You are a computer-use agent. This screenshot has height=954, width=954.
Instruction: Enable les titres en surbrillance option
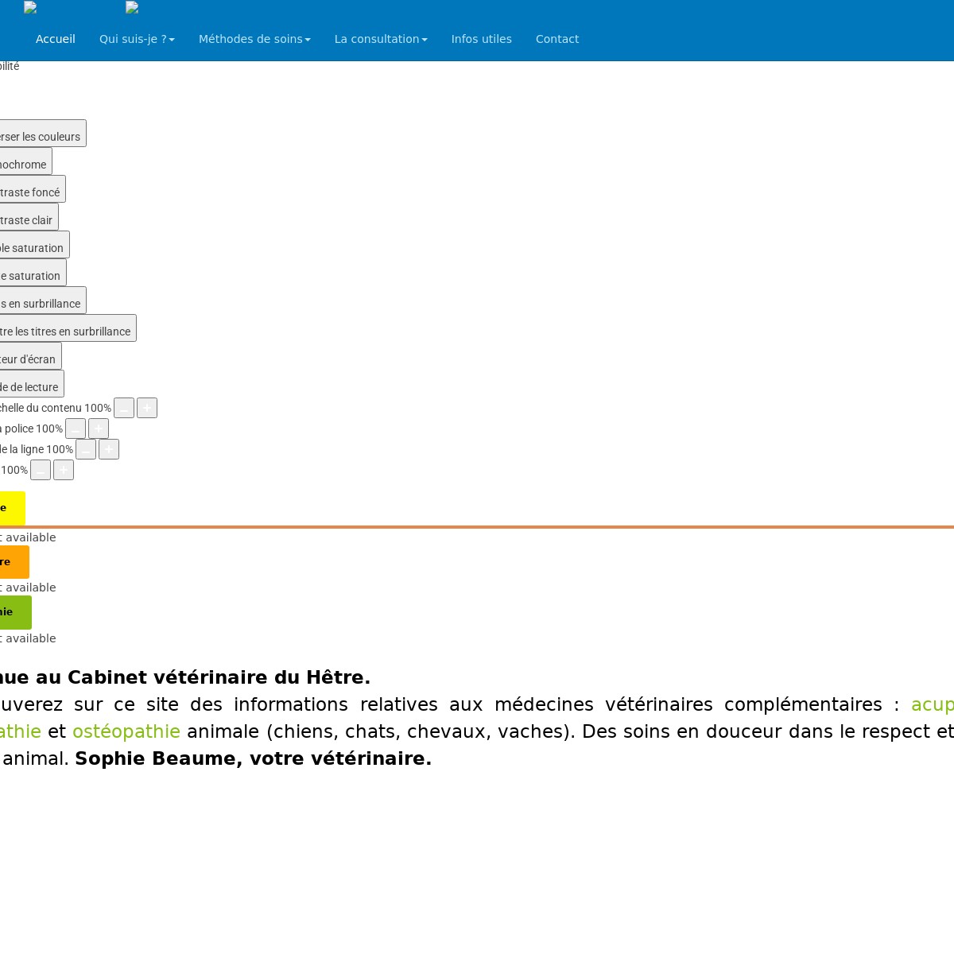pos(67,328)
